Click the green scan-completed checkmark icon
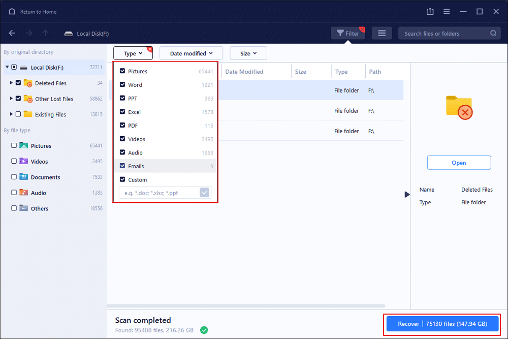Screen dimensions: 508x339 pyautogui.click(x=204, y=330)
